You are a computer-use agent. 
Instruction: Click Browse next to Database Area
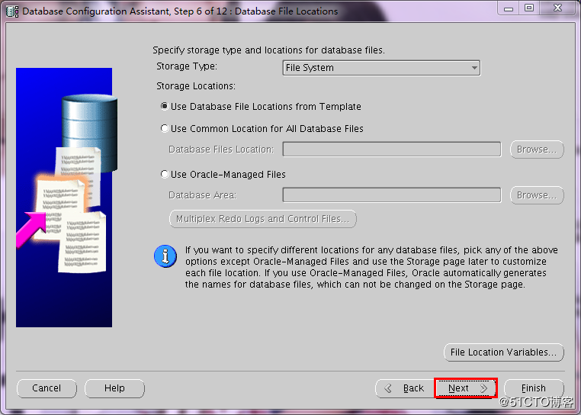[537, 195]
